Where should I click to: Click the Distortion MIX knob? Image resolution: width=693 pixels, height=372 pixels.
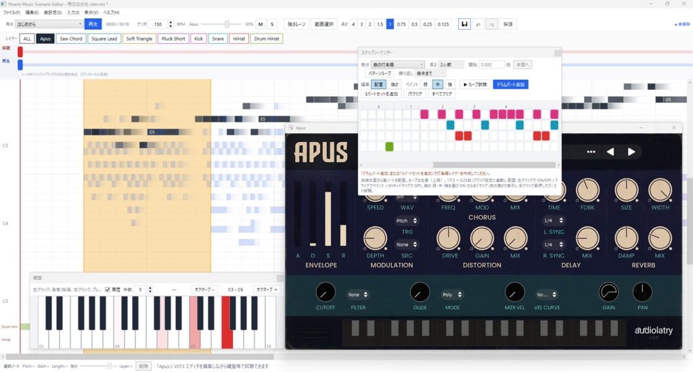(x=515, y=239)
